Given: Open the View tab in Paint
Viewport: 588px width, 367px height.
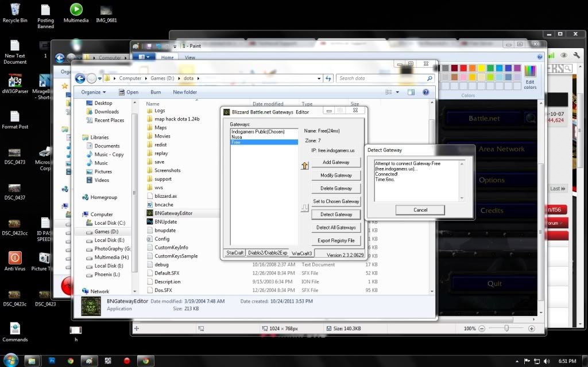Looking at the screenshot, I should coord(189,57).
